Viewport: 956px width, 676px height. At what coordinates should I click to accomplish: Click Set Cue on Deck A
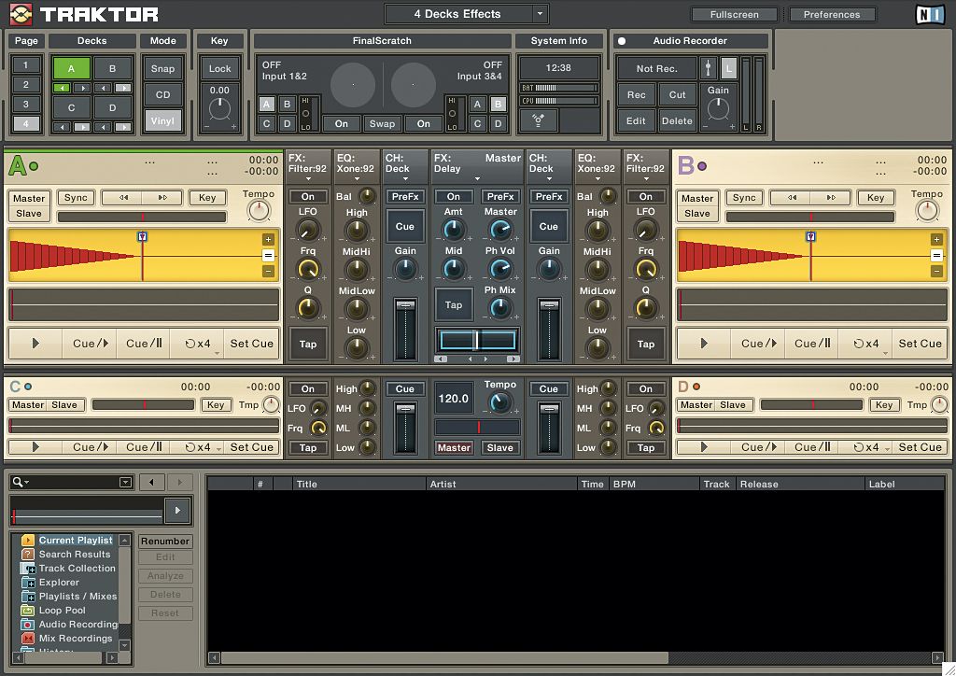tap(252, 344)
